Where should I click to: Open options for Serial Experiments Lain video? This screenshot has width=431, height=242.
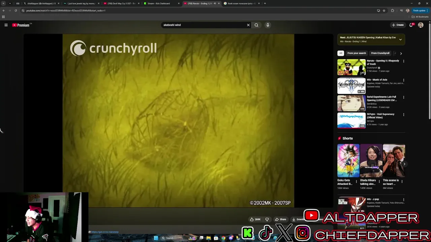click(x=403, y=97)
